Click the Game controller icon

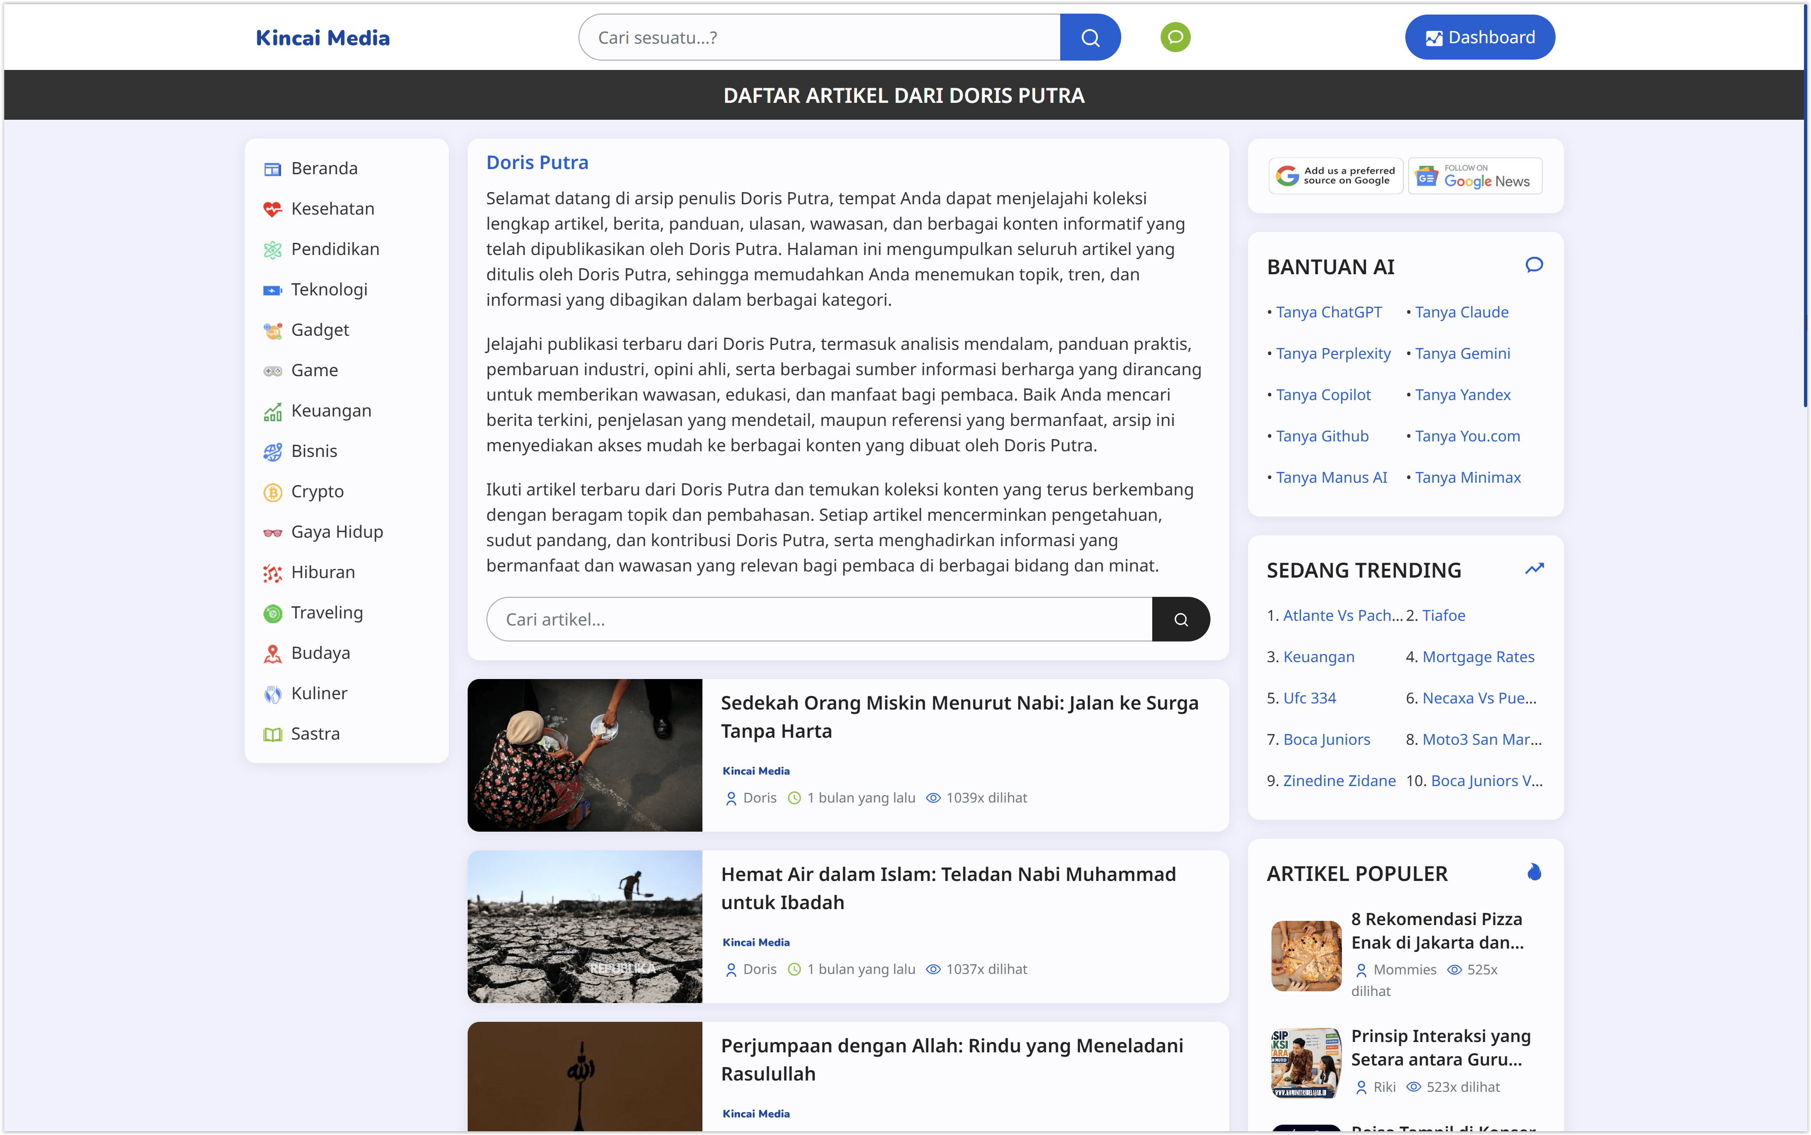[x=272, y=371]
